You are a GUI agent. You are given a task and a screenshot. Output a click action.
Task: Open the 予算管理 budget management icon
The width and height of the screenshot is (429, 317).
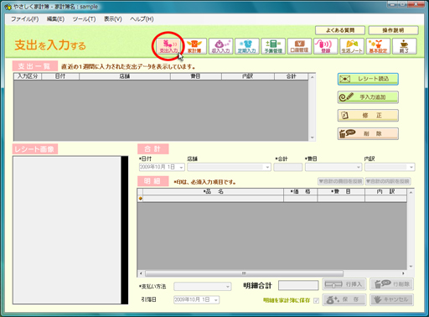(273, 46)
